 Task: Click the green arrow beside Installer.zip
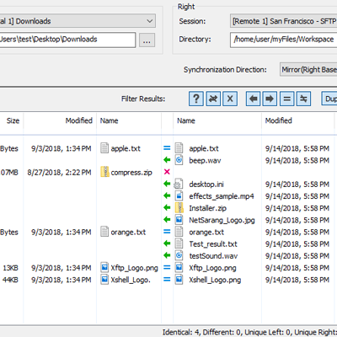pyautogui.click(x=167, y=208)
